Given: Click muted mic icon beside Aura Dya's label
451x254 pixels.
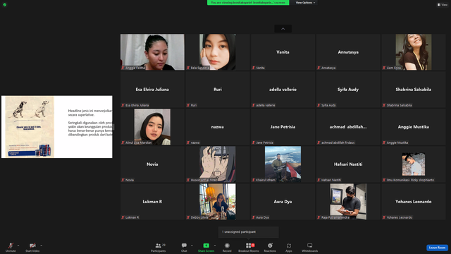Looking at the screenshot, I should pyautogui.click(x=254, y=218).
